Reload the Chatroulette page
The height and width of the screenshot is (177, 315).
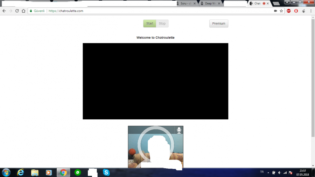(x=17, y=11)
